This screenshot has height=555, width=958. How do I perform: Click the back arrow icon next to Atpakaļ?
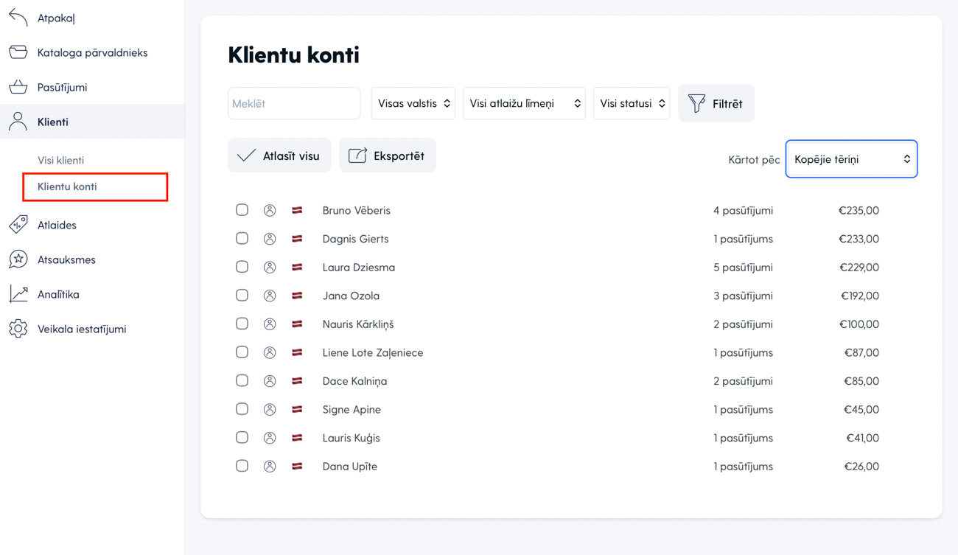pyautogui.click(x=18, y=18)
